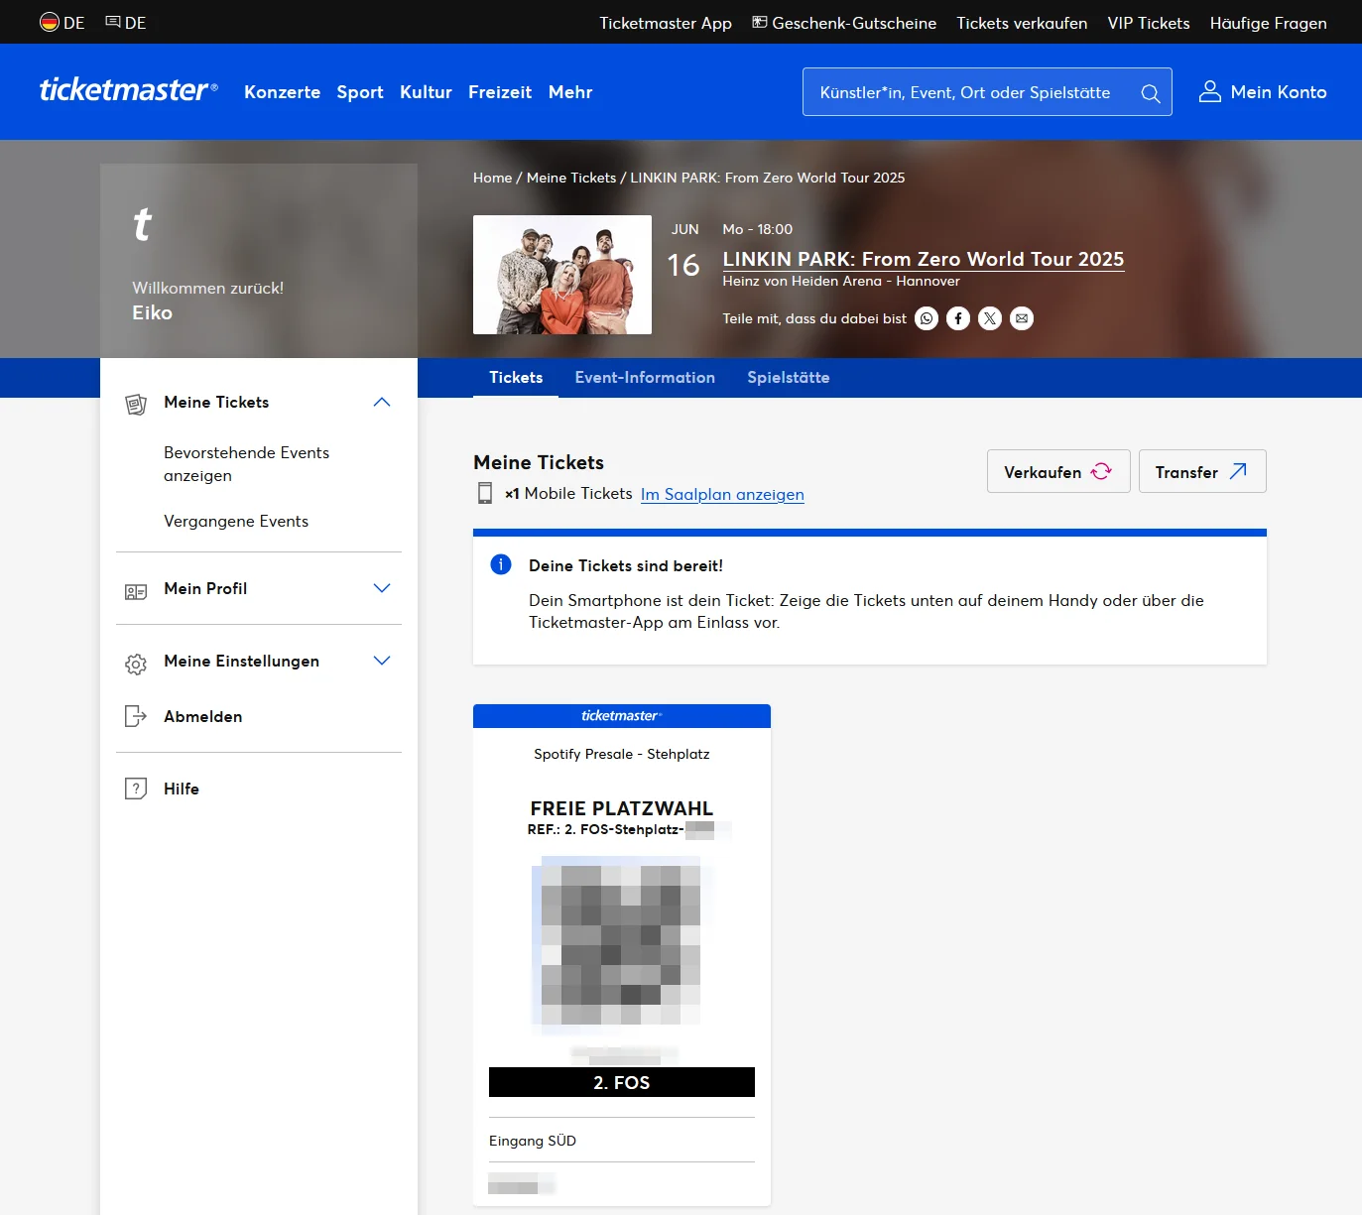Viewport: 1362px width, 1215px height.
Task: Click the Mein Profil ID card icon
Action: click(136, 591)
